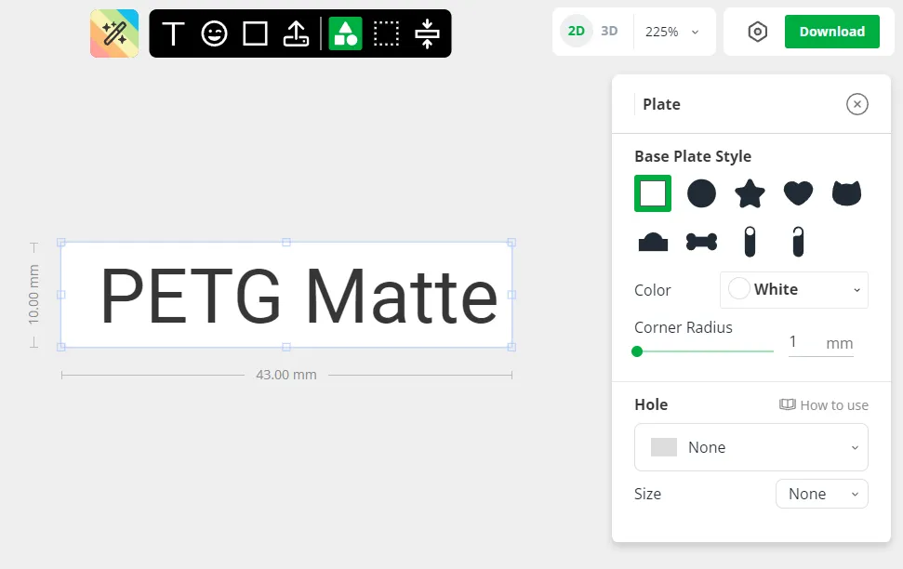This screenshot has height=569, width=903.
Task: Expand the 225% zoom dropdown
Action: (672, 32)
